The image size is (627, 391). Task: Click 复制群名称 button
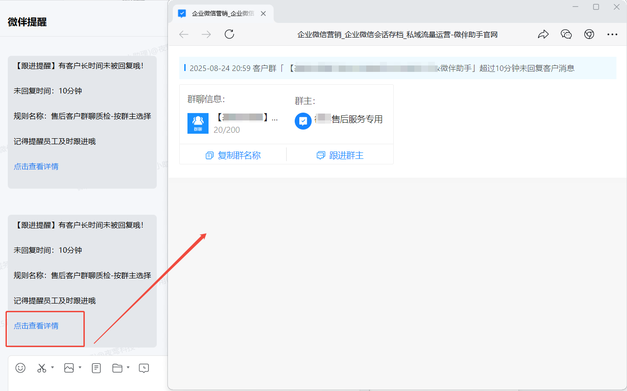click(233, 155)
